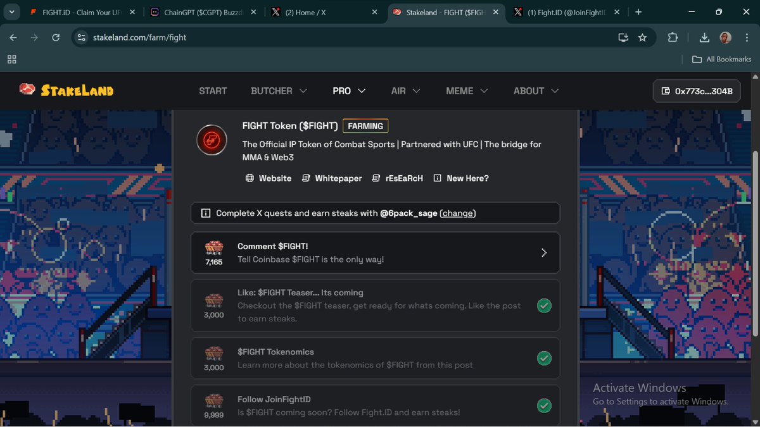
Task: Open the All Bookmarks folder
Action: point(721,59)
